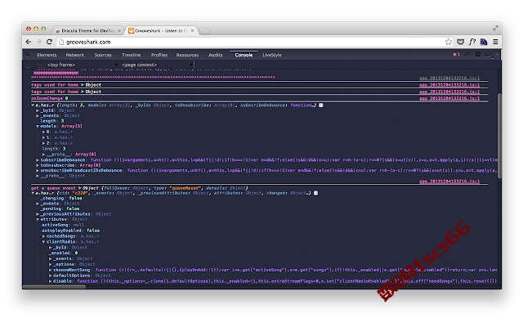The height and width of the screenshot is (327, 523).
Task: Close the Grooveshark browser tab
Action: point(193,31)
